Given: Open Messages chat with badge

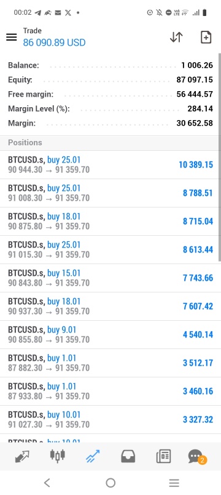Looking at the screenshot, I should point(197,457).
